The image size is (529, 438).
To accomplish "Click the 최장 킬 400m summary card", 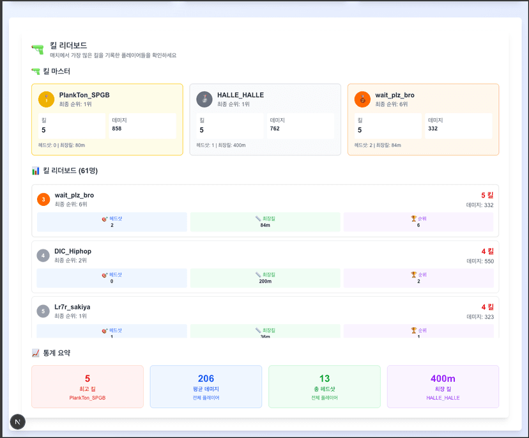I will pyautogui.click(x=443, y=387).
